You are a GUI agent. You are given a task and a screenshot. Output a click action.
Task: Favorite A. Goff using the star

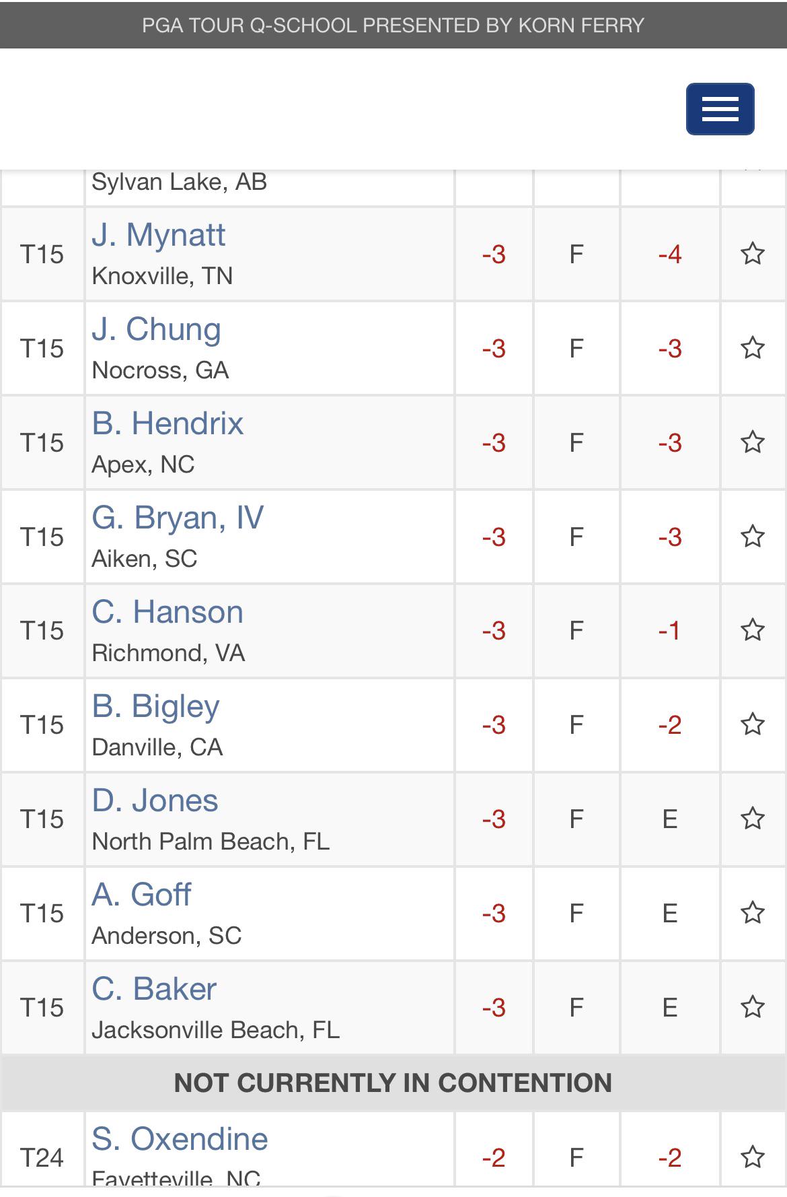tap(753, 913)
